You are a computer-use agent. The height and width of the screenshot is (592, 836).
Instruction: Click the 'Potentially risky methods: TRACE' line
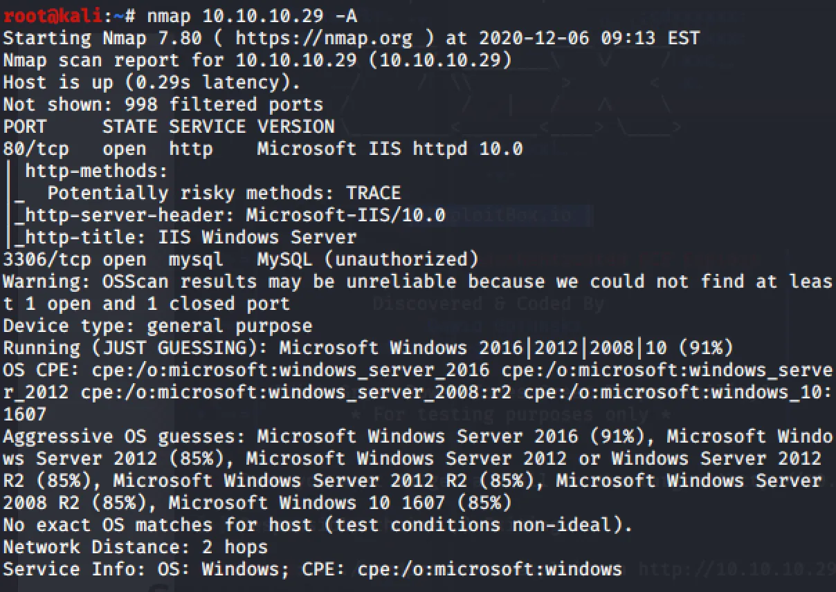tap(224, 193)
